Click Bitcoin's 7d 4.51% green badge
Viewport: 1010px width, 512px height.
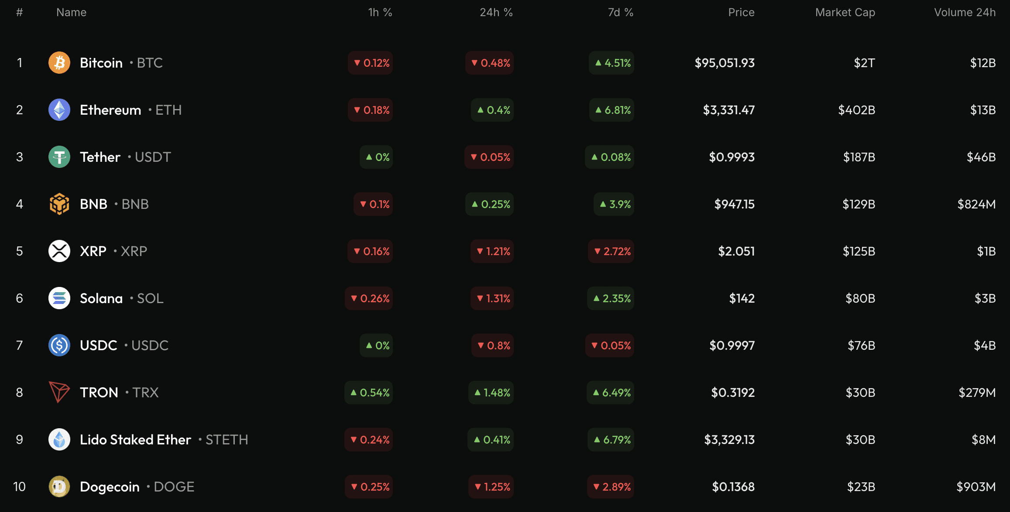click(x=611, y=63)
